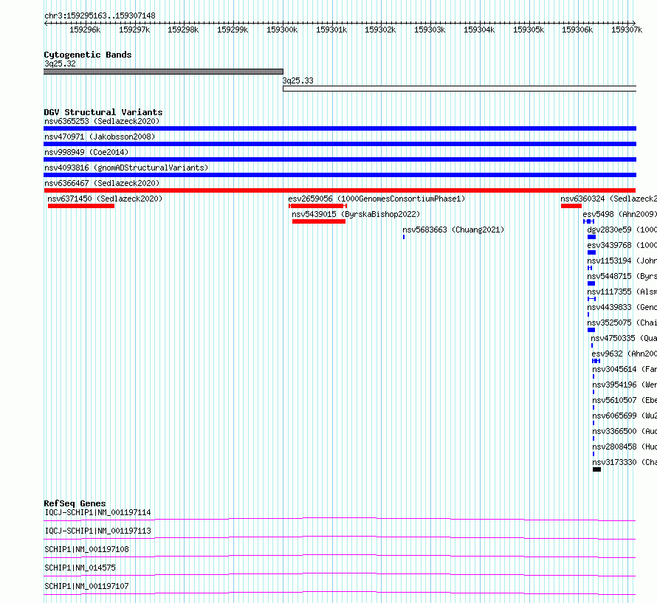Viewport: 657px width, 603px height.
Task: Click the 159306k ruler position label
Action: pyautogui.click(x=577, y=30)
